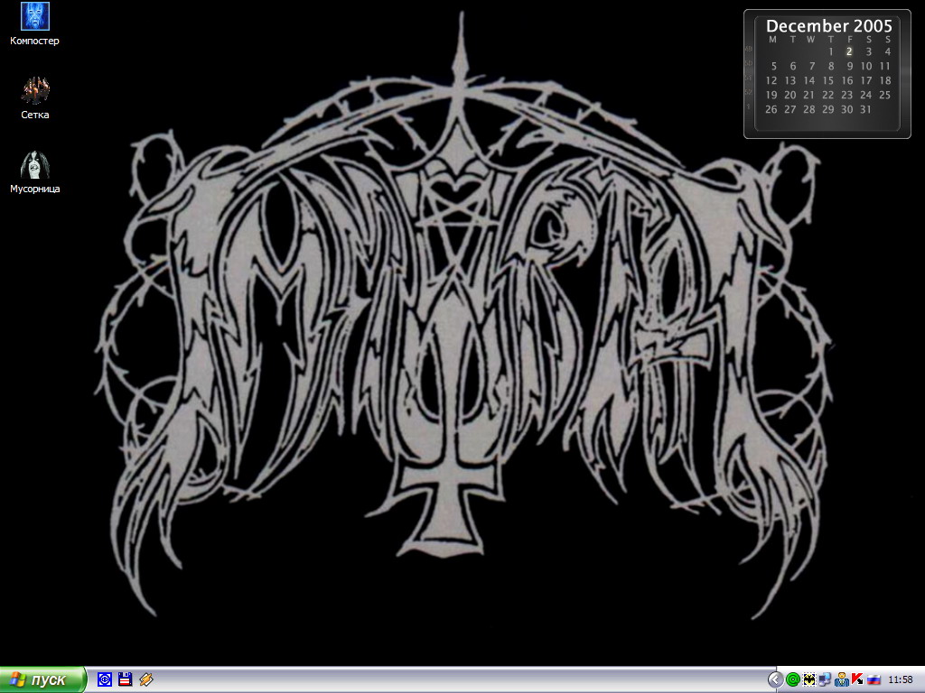Select day 7 in the calendar
The width and height of the screenshot is (925, 693).
click(x=812, y=66)
